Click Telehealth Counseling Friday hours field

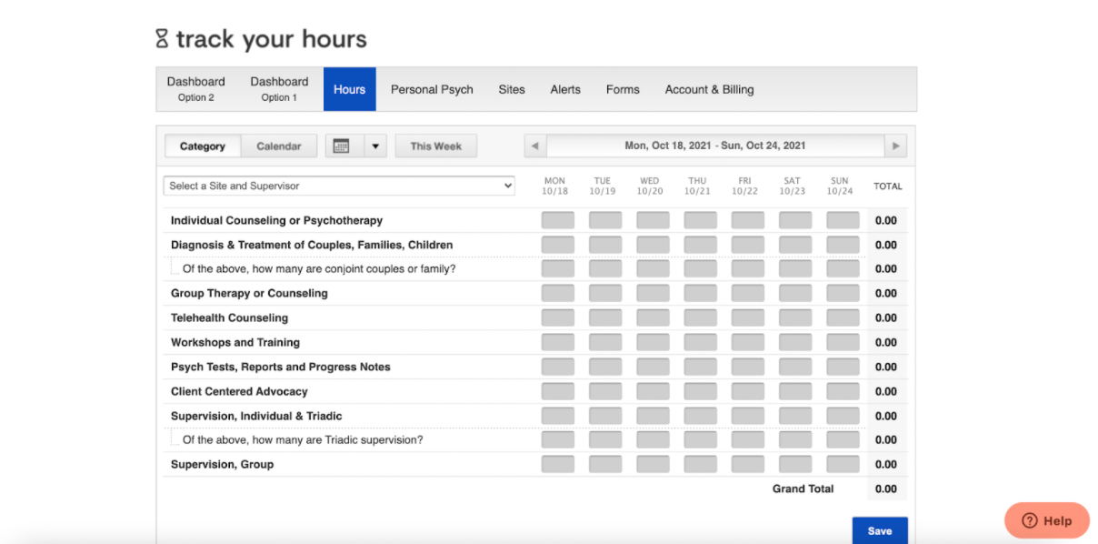coord(748,317)
